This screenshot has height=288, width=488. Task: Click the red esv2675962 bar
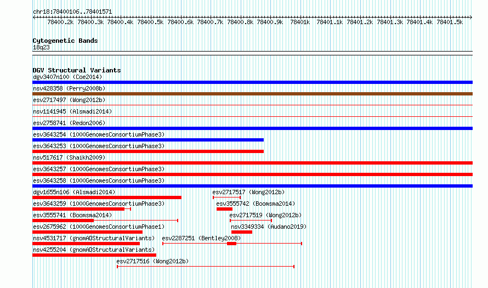tap(87, 232)
